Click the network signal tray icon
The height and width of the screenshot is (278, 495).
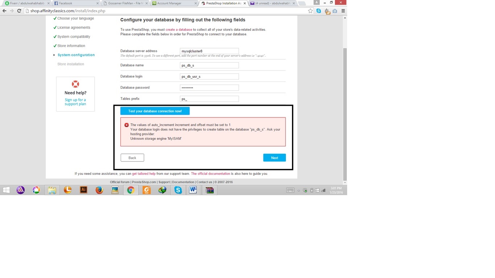pos(323,190)
